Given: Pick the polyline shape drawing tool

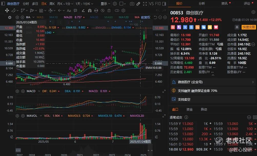Looking at the screenshot, I should point(23,11).
